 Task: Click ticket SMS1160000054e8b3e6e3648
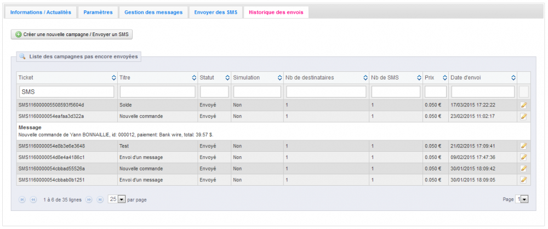[52, 146]
